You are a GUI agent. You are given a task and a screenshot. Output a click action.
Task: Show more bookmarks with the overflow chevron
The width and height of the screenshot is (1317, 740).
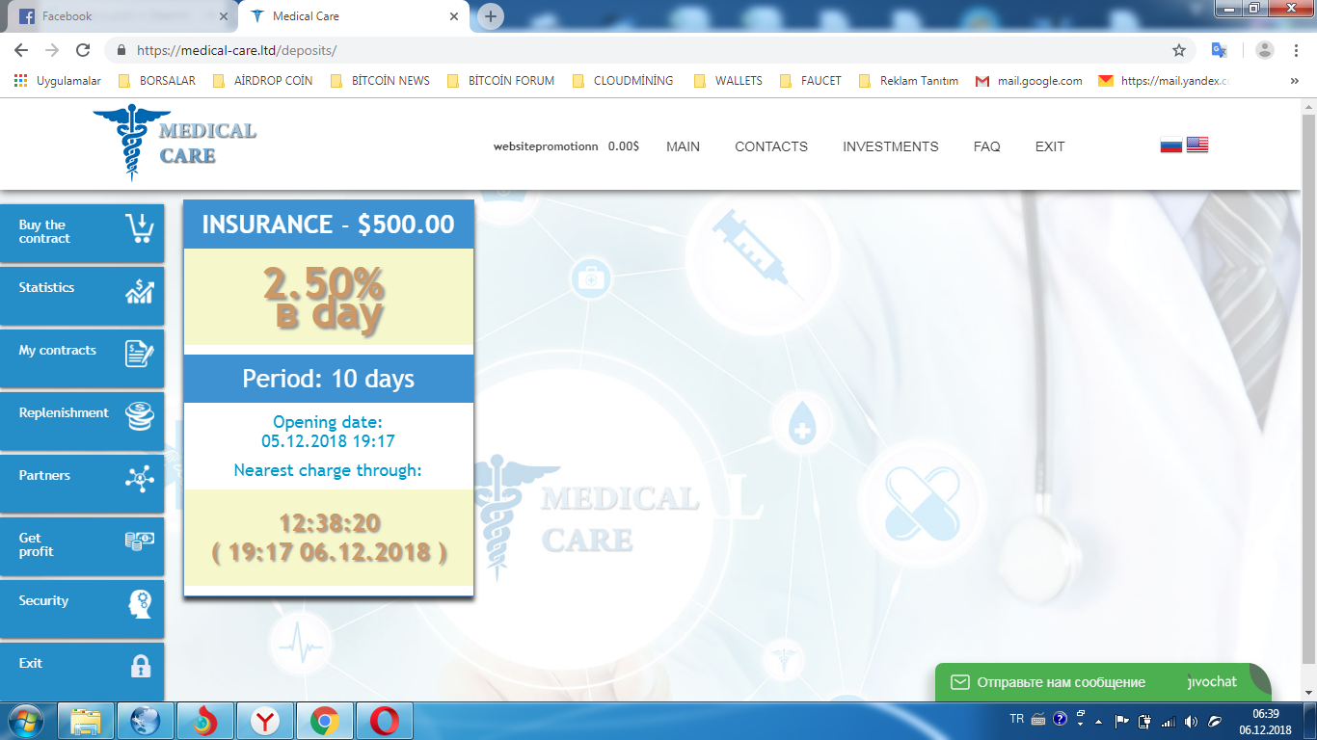[x=1294, y=81]
